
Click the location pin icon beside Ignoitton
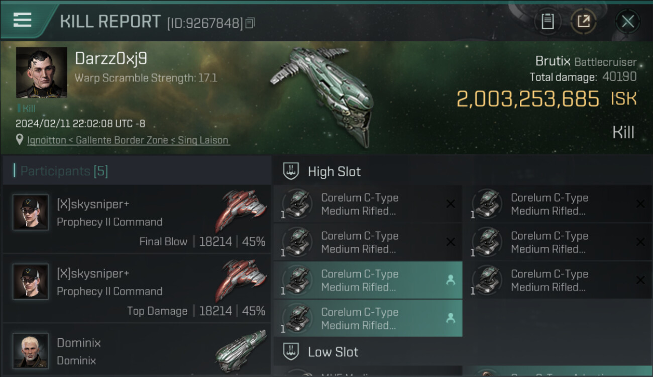20,140
